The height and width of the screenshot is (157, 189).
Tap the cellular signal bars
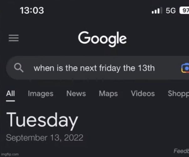[x=156, y=11]
